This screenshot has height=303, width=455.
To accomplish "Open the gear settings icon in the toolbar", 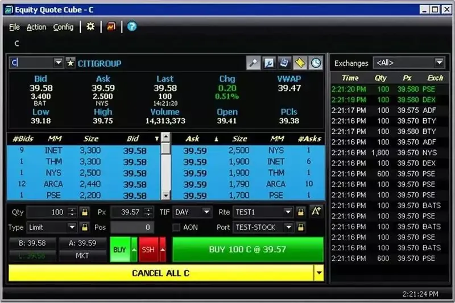I will click(x=90, y=27).
